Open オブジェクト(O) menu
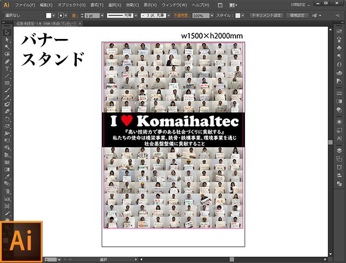The height and width of the screenshot is (263, 346). coord(71,5)
